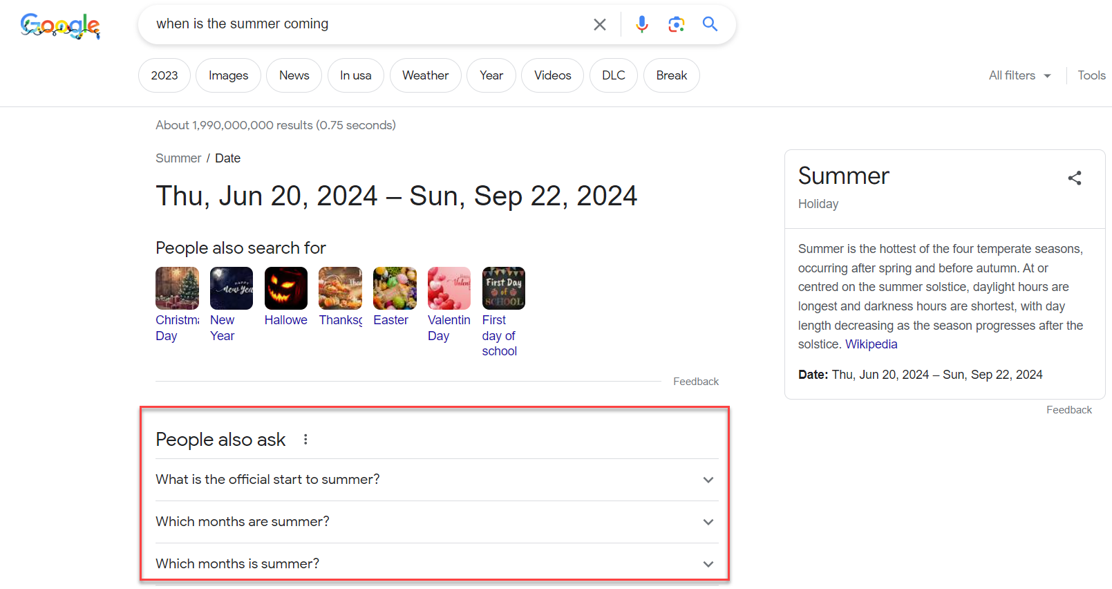
Task: Clear the search query with the X icon
Action: (x=600, y=24)
